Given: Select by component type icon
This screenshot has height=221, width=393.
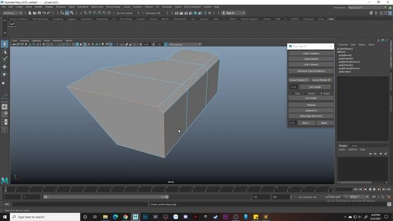Looking at the screenshot, I should pyautogui.click(x=72, y=13).
